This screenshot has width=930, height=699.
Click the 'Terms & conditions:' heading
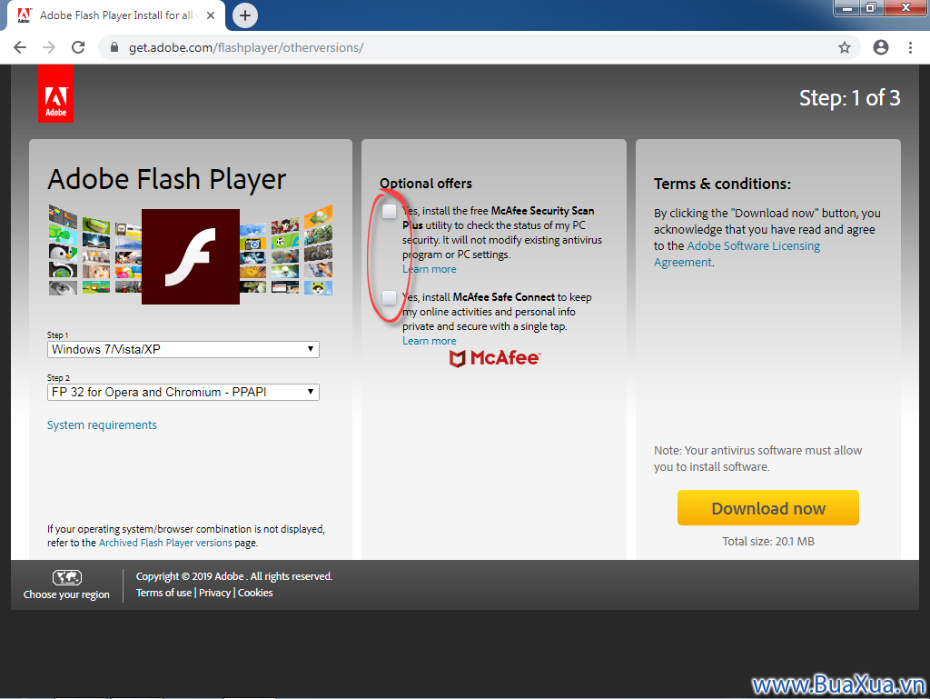(x=722, y=184)
